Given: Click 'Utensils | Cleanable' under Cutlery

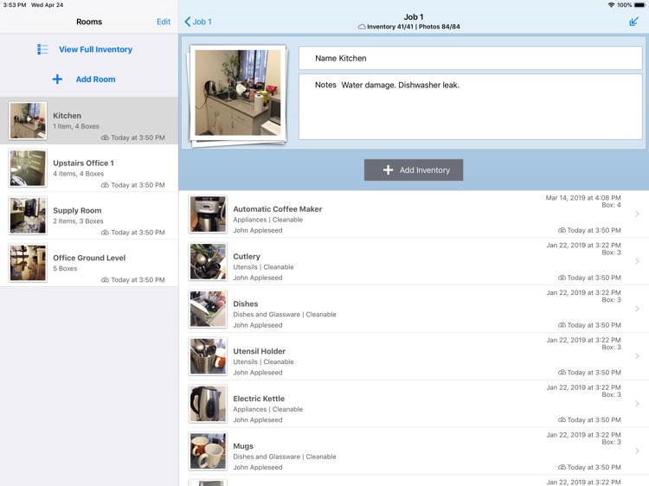Looking at the screenshot, I should 263,267.
